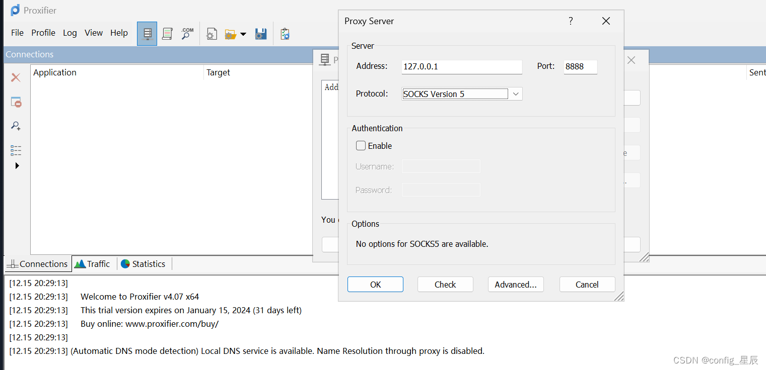Open the Proxification Rules toolbar icon
766x370 pixels.
point(167,34)
